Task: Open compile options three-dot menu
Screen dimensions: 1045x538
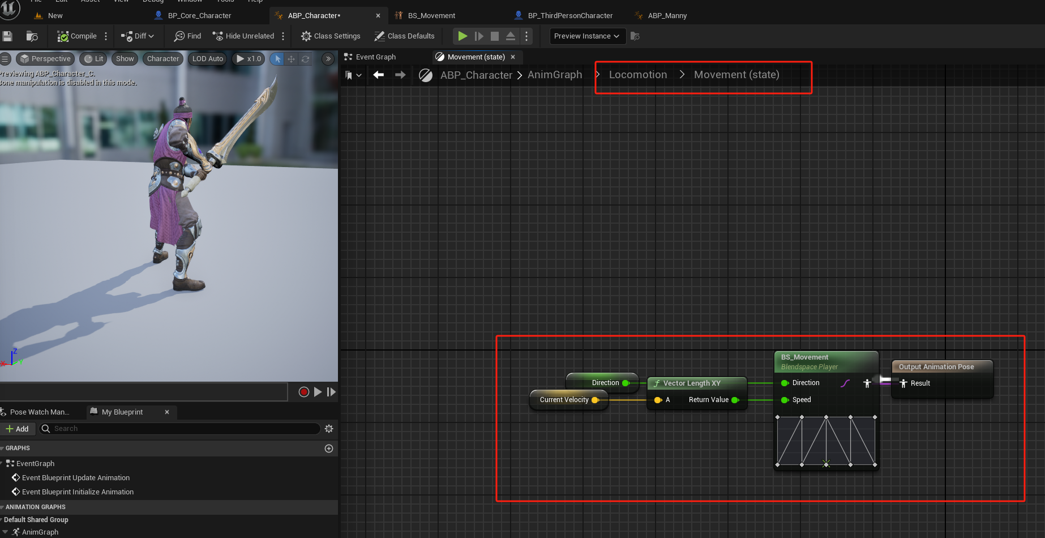Action: click(x=106, y=36)
